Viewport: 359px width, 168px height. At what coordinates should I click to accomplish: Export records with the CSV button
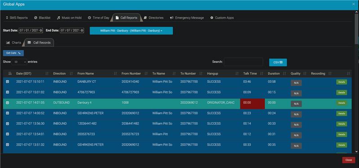click(x=278, y=62)
